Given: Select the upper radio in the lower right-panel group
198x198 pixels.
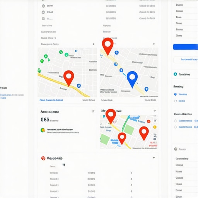Looking at the screenshot, I should (x=176, y=121).
